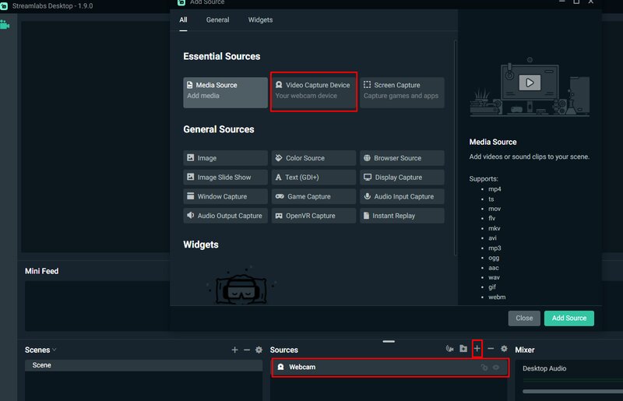This screenshot has height=401, width=623.
Task: Click the Essential Sources heading
Action: click(x=222, y=56)
